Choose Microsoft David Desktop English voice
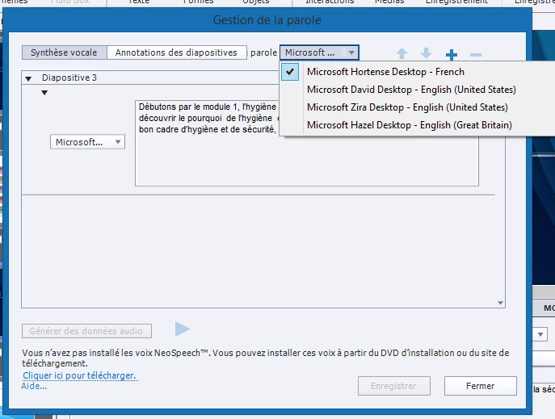 click(x=411, y=90)
